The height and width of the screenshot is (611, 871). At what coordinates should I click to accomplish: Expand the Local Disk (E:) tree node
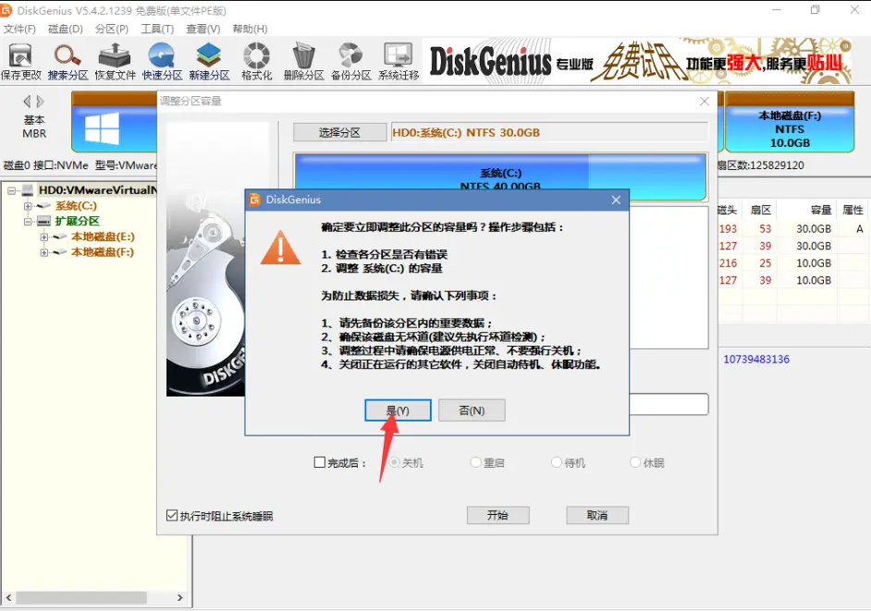click(43, 237)
